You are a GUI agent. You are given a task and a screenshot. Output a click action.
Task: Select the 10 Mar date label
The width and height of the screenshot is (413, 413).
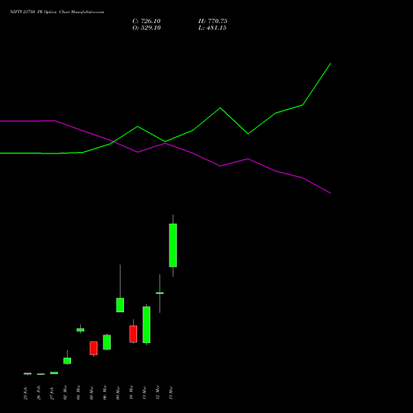(131, 392)
